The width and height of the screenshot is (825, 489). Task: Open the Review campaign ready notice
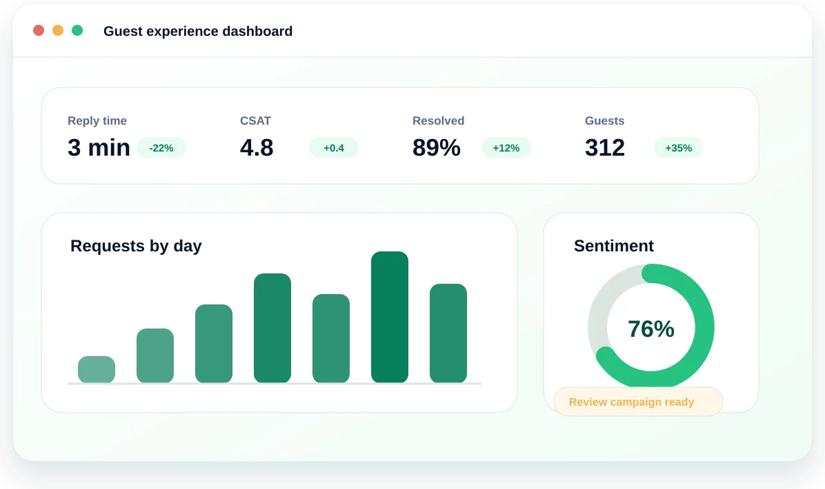(x=638, y=402)
